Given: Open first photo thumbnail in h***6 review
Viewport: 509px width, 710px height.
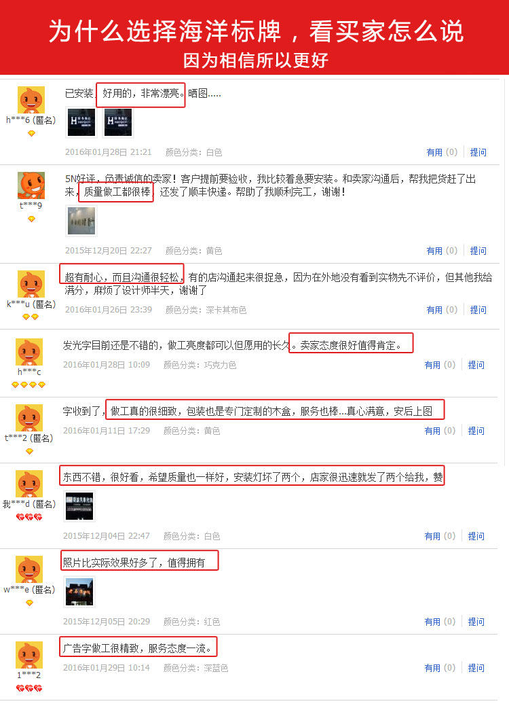Looking at the screenshot, I should click(x=81, y=122).
